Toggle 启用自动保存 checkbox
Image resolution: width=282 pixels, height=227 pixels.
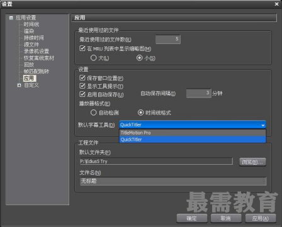(x=82, y=94)
